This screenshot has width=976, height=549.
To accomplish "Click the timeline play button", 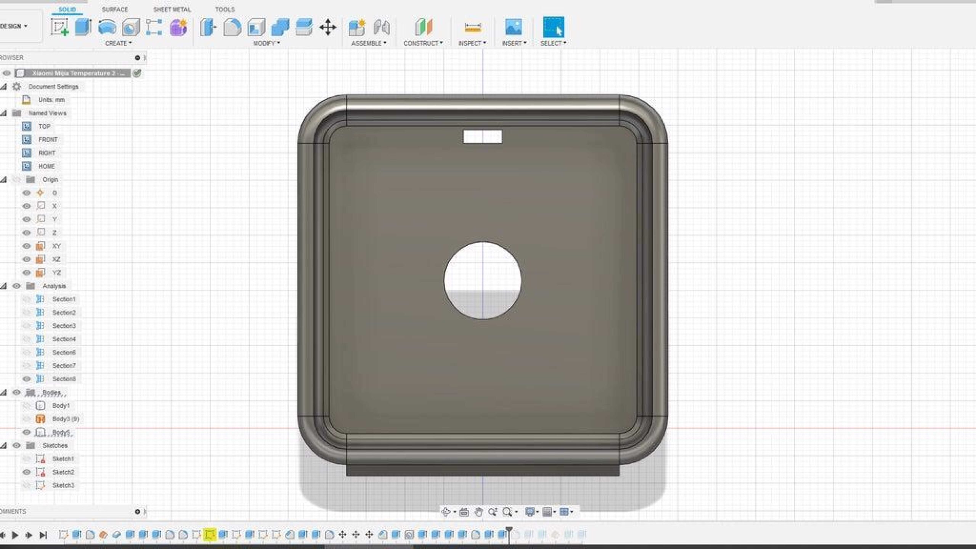I will (x=15, y=535).
